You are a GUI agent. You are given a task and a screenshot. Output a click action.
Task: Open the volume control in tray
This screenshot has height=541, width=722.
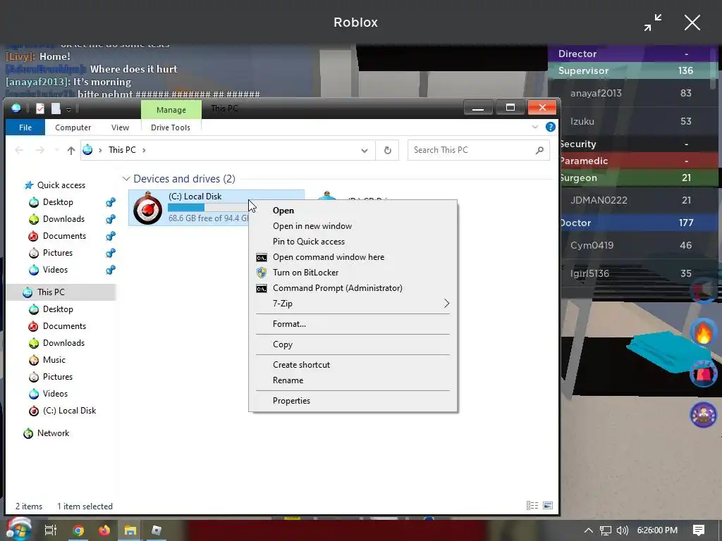pos(622,530)
